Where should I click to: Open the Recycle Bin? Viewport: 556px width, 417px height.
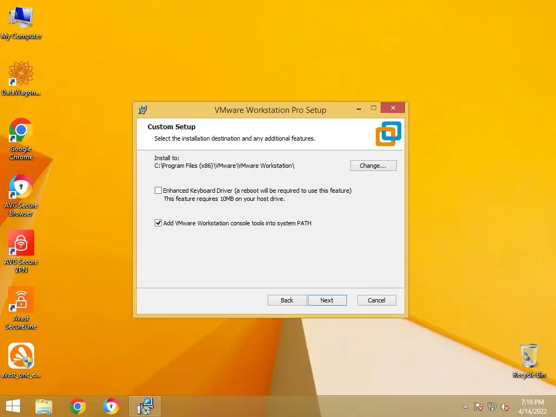point(529,361)
